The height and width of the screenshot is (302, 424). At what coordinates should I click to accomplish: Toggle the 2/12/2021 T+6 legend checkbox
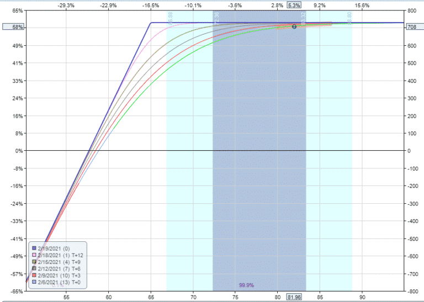(34, 268)
